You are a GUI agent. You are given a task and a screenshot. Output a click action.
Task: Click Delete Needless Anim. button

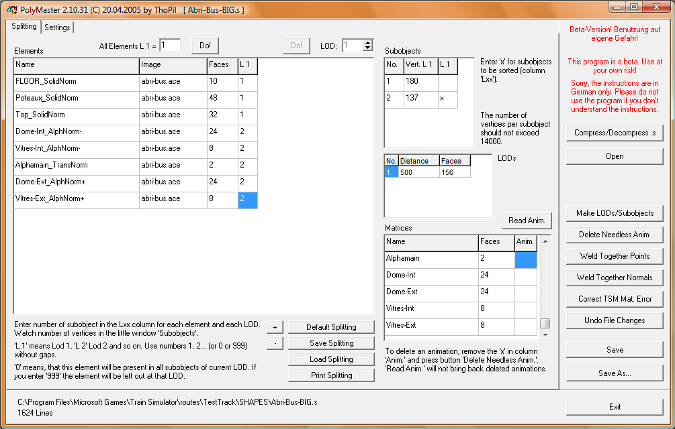tap(615, 235)
